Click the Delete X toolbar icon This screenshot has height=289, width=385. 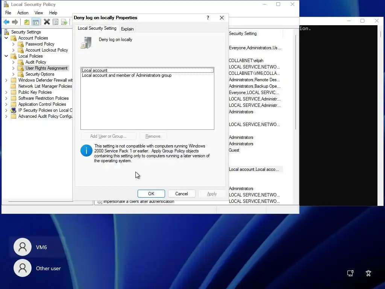click(x=47, y=22)
